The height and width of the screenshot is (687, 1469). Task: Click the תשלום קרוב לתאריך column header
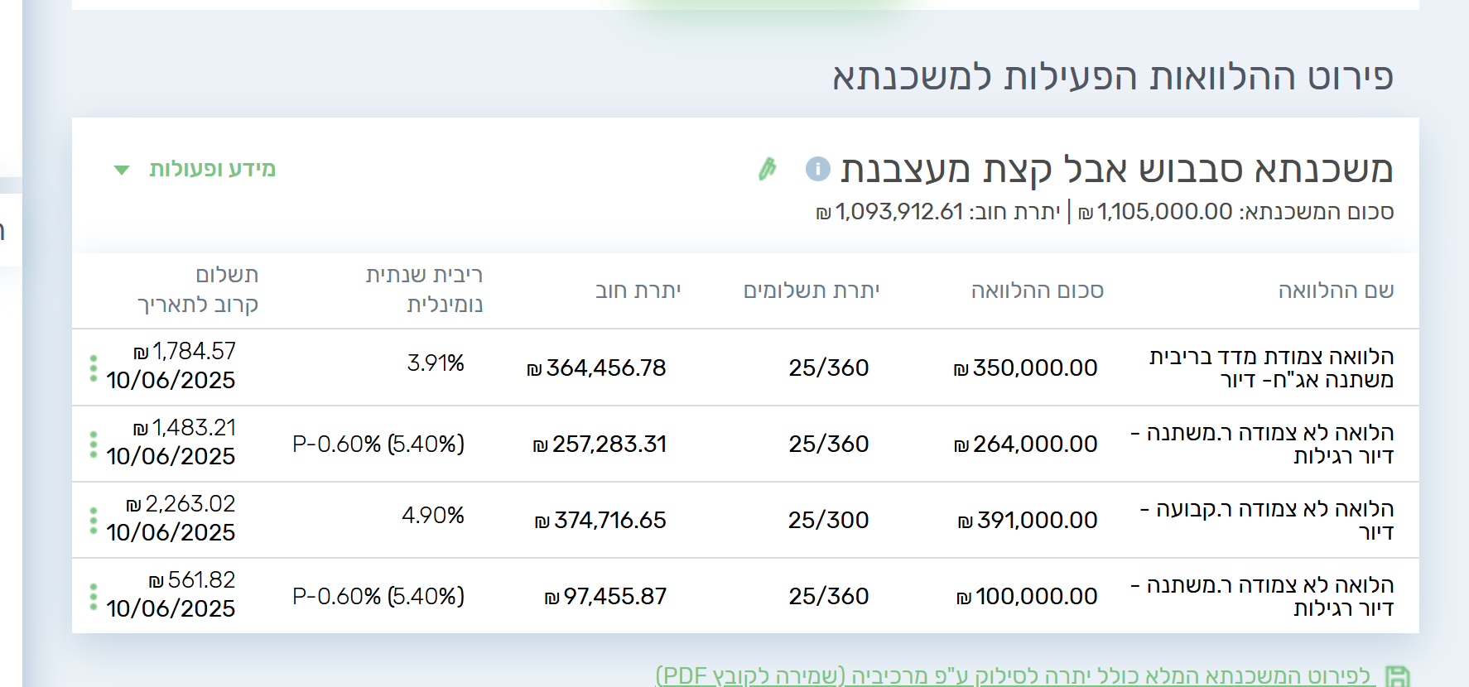pyautogui.click(x=198, y=290)
